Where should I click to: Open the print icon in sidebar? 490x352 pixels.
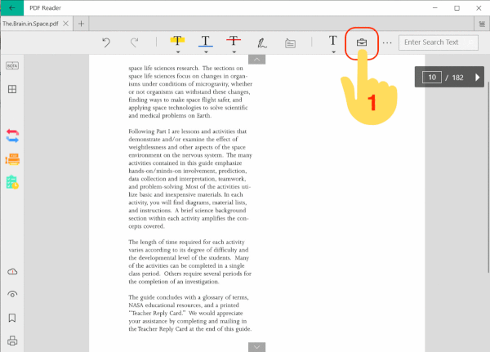(x=12, y=341)
